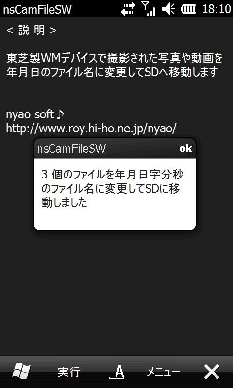Tap the data connectivity arrows icon

pos(128,9)
